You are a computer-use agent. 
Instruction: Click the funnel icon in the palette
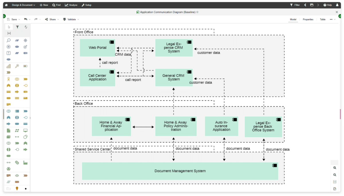[17, 27]
